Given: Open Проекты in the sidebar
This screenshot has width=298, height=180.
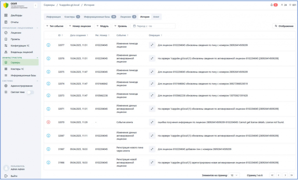Looking at the screenshot, I should (20, 39).
